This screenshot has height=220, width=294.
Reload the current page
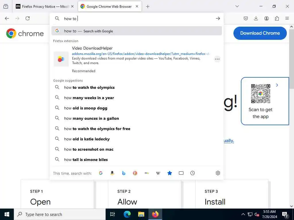click(x=28, y=18)
